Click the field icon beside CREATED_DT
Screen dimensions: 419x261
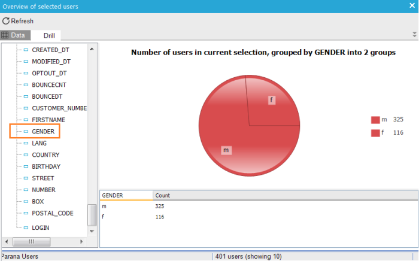26,50
